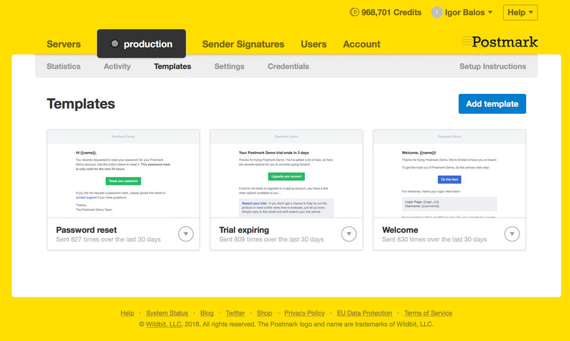Open the Igor Balos account dropdown
570x341 pixels.
click(462, 12)
